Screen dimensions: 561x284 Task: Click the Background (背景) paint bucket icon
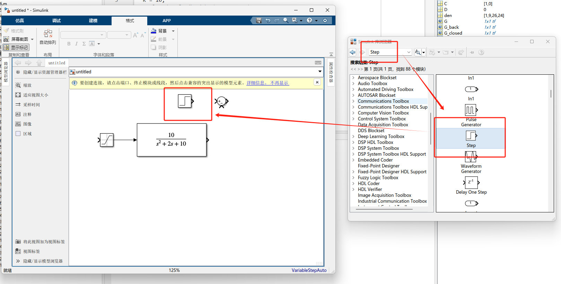[154, 31]
